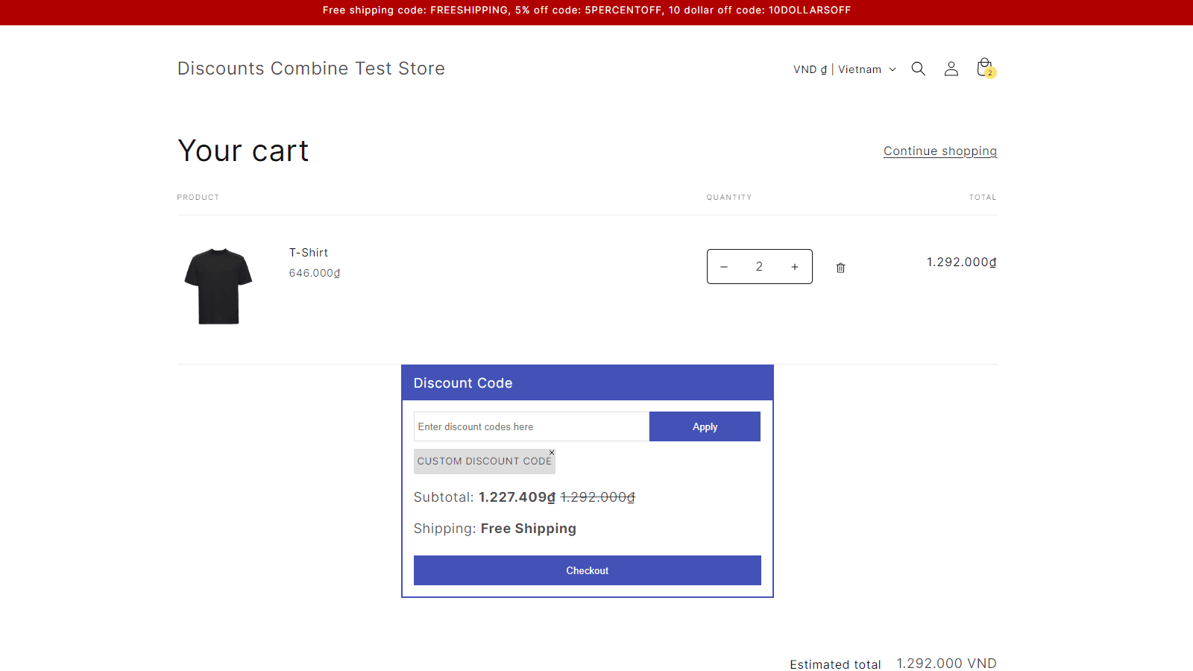
Task: Open the T-Shirt product link
Action: point(308,252)
